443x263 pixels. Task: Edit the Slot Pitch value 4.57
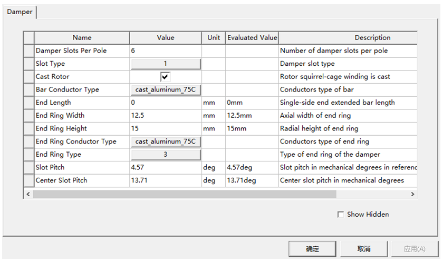click(x=166, y=167)
